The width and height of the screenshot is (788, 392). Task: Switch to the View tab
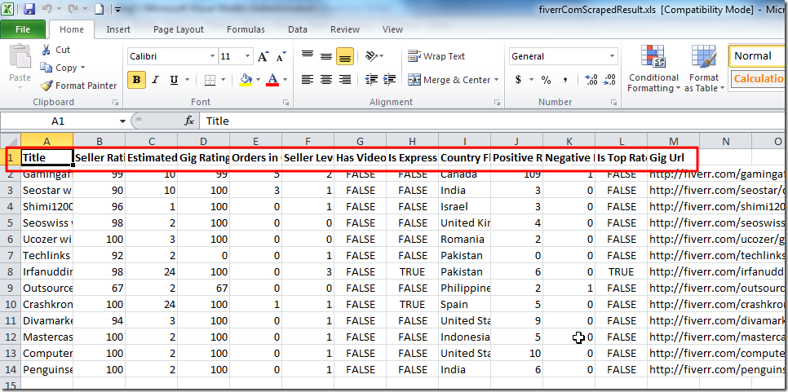(392, 29)
